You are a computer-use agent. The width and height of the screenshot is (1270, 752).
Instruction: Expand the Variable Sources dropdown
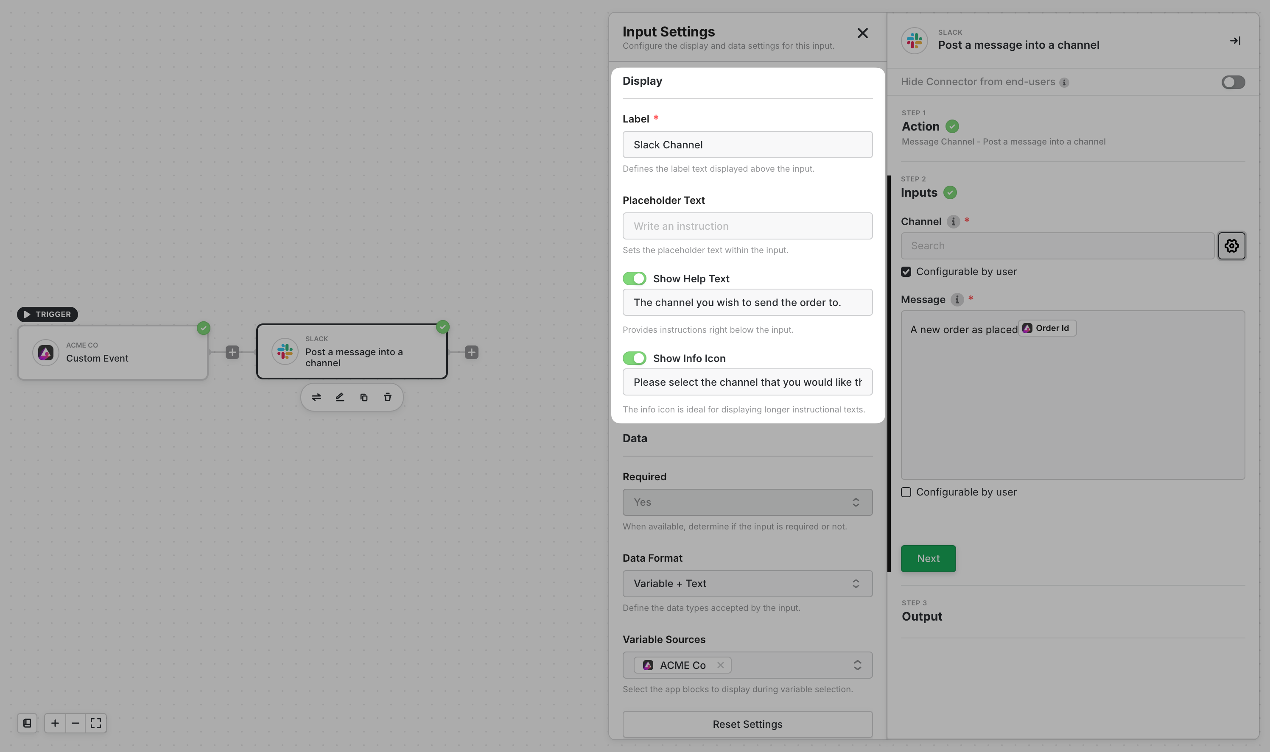857,665
